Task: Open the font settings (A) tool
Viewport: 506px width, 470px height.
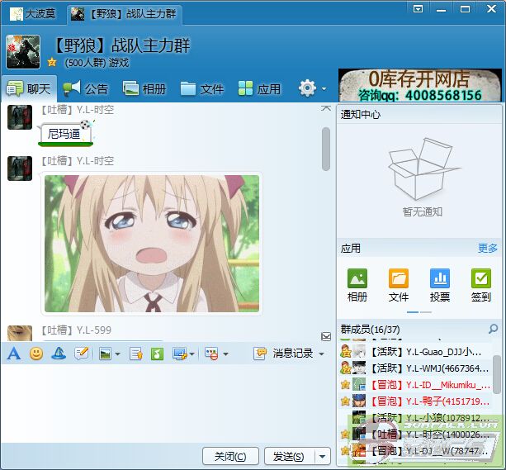Action: 13,354
